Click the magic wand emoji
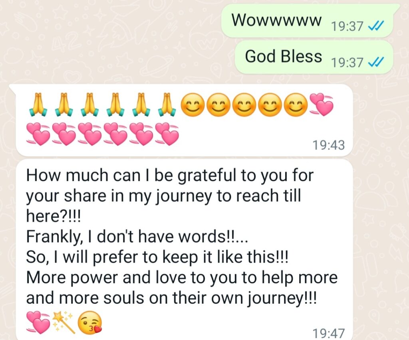The image size is (409, 340). (x=64, y=322)
